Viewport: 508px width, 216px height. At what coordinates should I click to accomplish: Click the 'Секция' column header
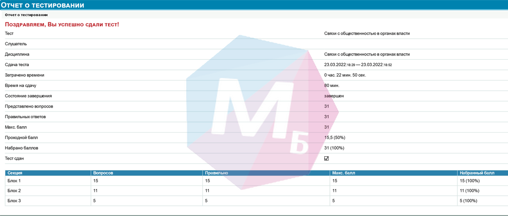pos(15,173)
